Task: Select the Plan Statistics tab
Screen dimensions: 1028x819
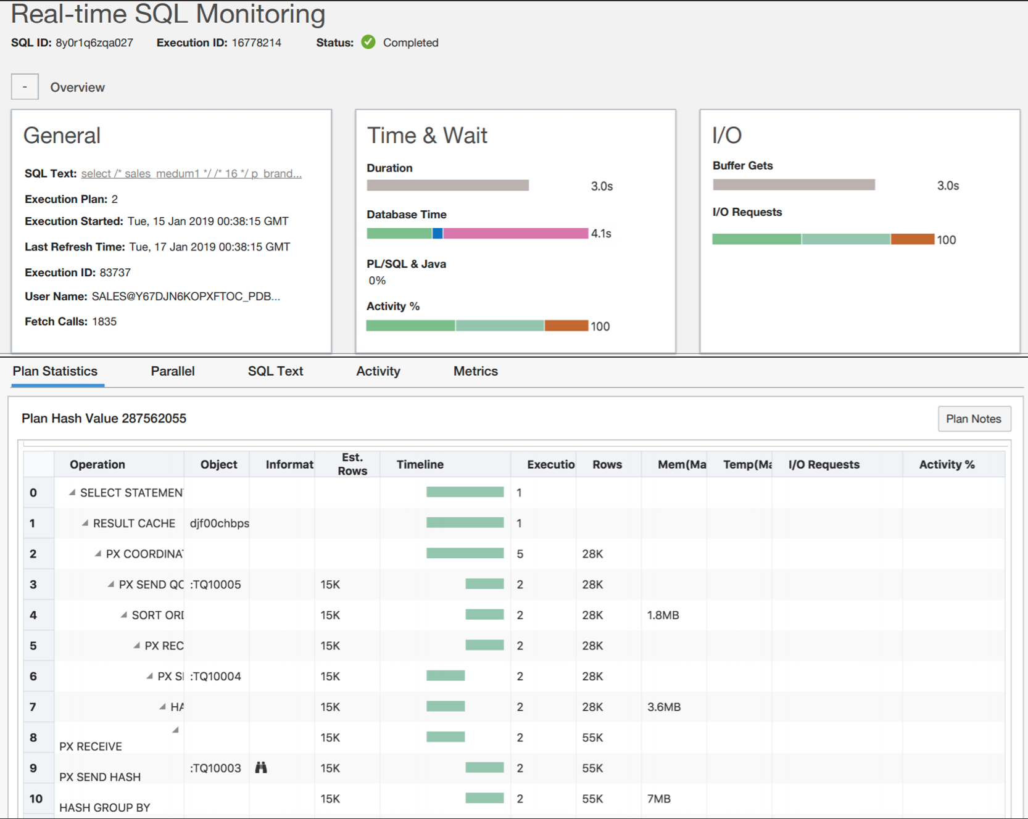Action: click(x=56, y=371)
